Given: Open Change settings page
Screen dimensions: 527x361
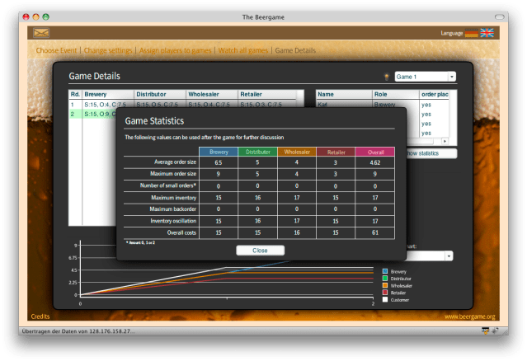Looking at the screenshot, I should 108,50.
